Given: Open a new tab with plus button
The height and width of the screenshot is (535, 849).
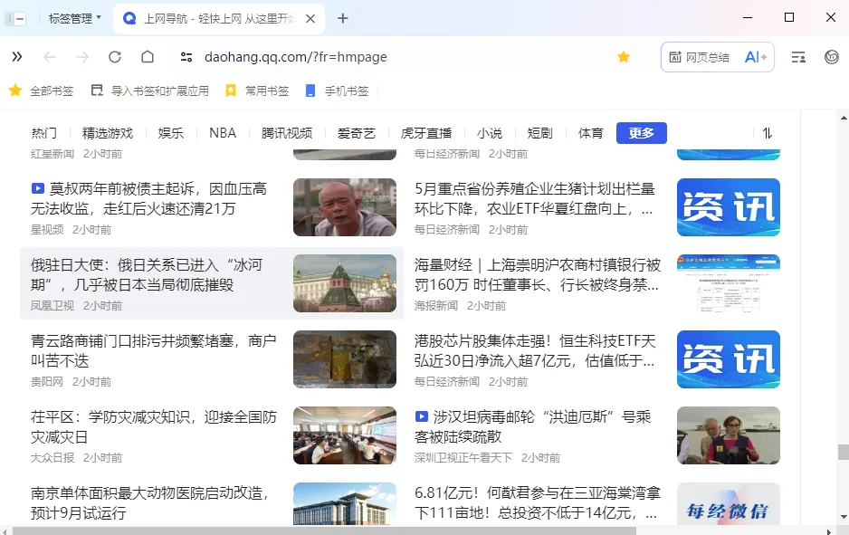Looking at the screenshot, I should click(343, 18).
